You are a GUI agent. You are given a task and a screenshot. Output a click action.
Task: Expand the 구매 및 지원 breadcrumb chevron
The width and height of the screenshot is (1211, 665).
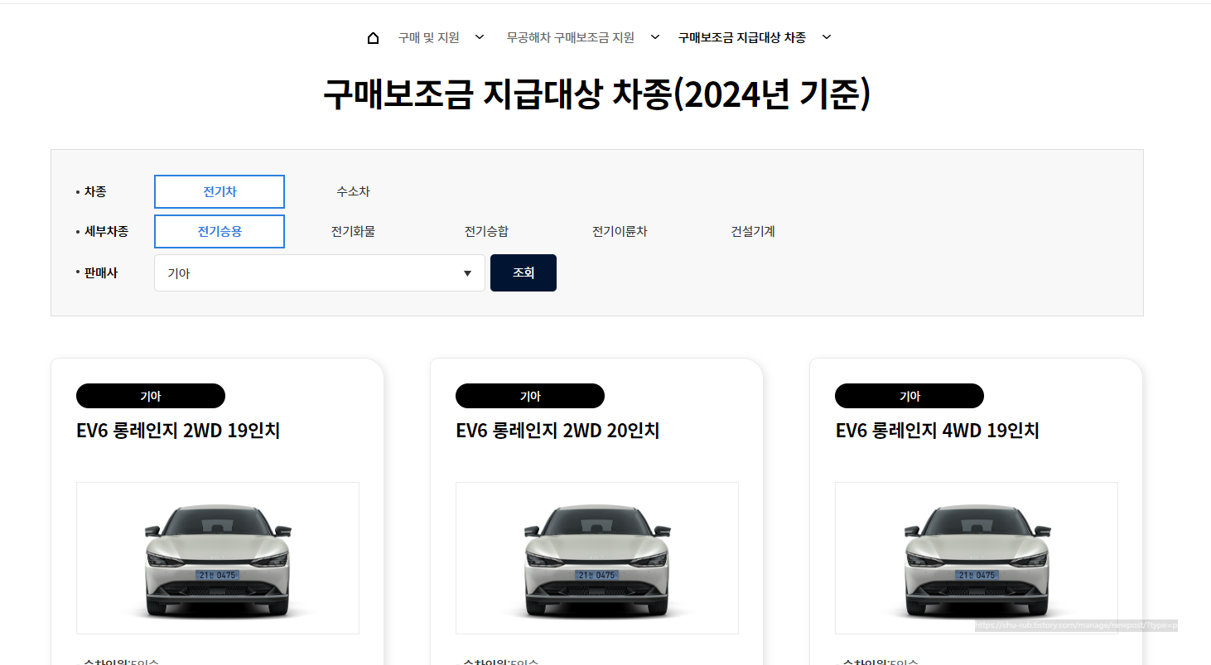480,37
